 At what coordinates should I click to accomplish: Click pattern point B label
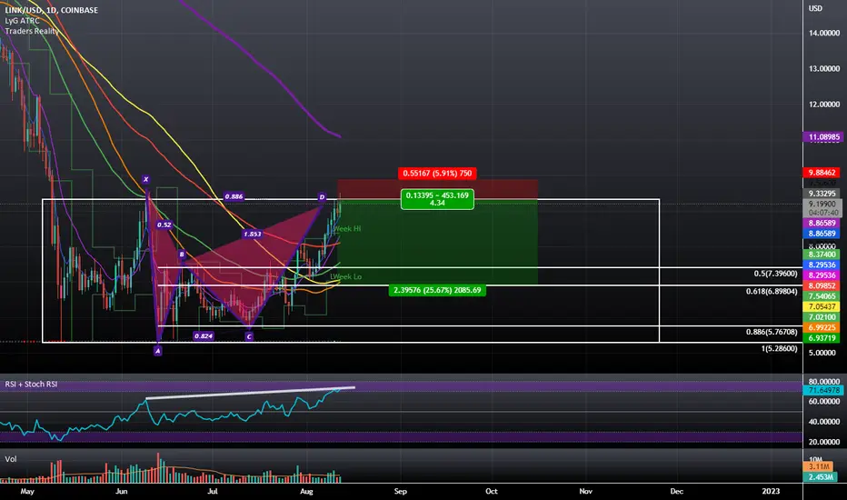click(x=182, y=254)
